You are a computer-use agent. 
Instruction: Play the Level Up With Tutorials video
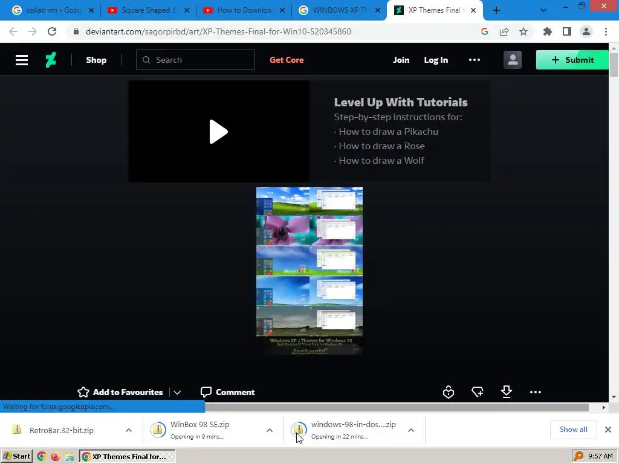coord(219,132)
